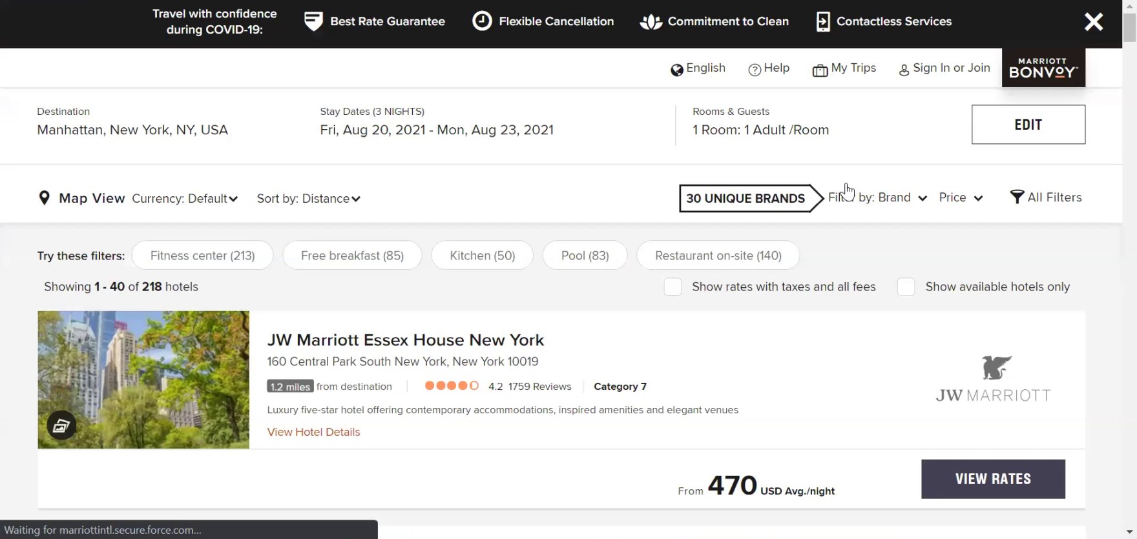Click the Commitment to Clean lotus icon
This screenshot has width=1137, height=539.
pyautogui.click(x=651, y=22)
